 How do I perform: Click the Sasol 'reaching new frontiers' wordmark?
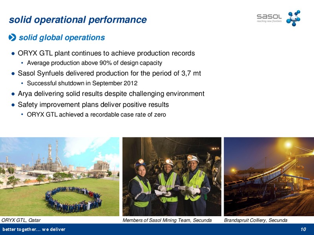pyautogui.click(x=269, y=18)
